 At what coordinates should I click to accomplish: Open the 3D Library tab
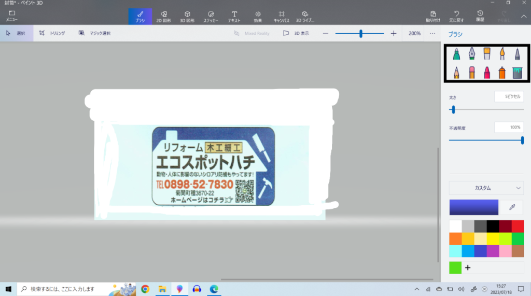[x=305, y=16]
